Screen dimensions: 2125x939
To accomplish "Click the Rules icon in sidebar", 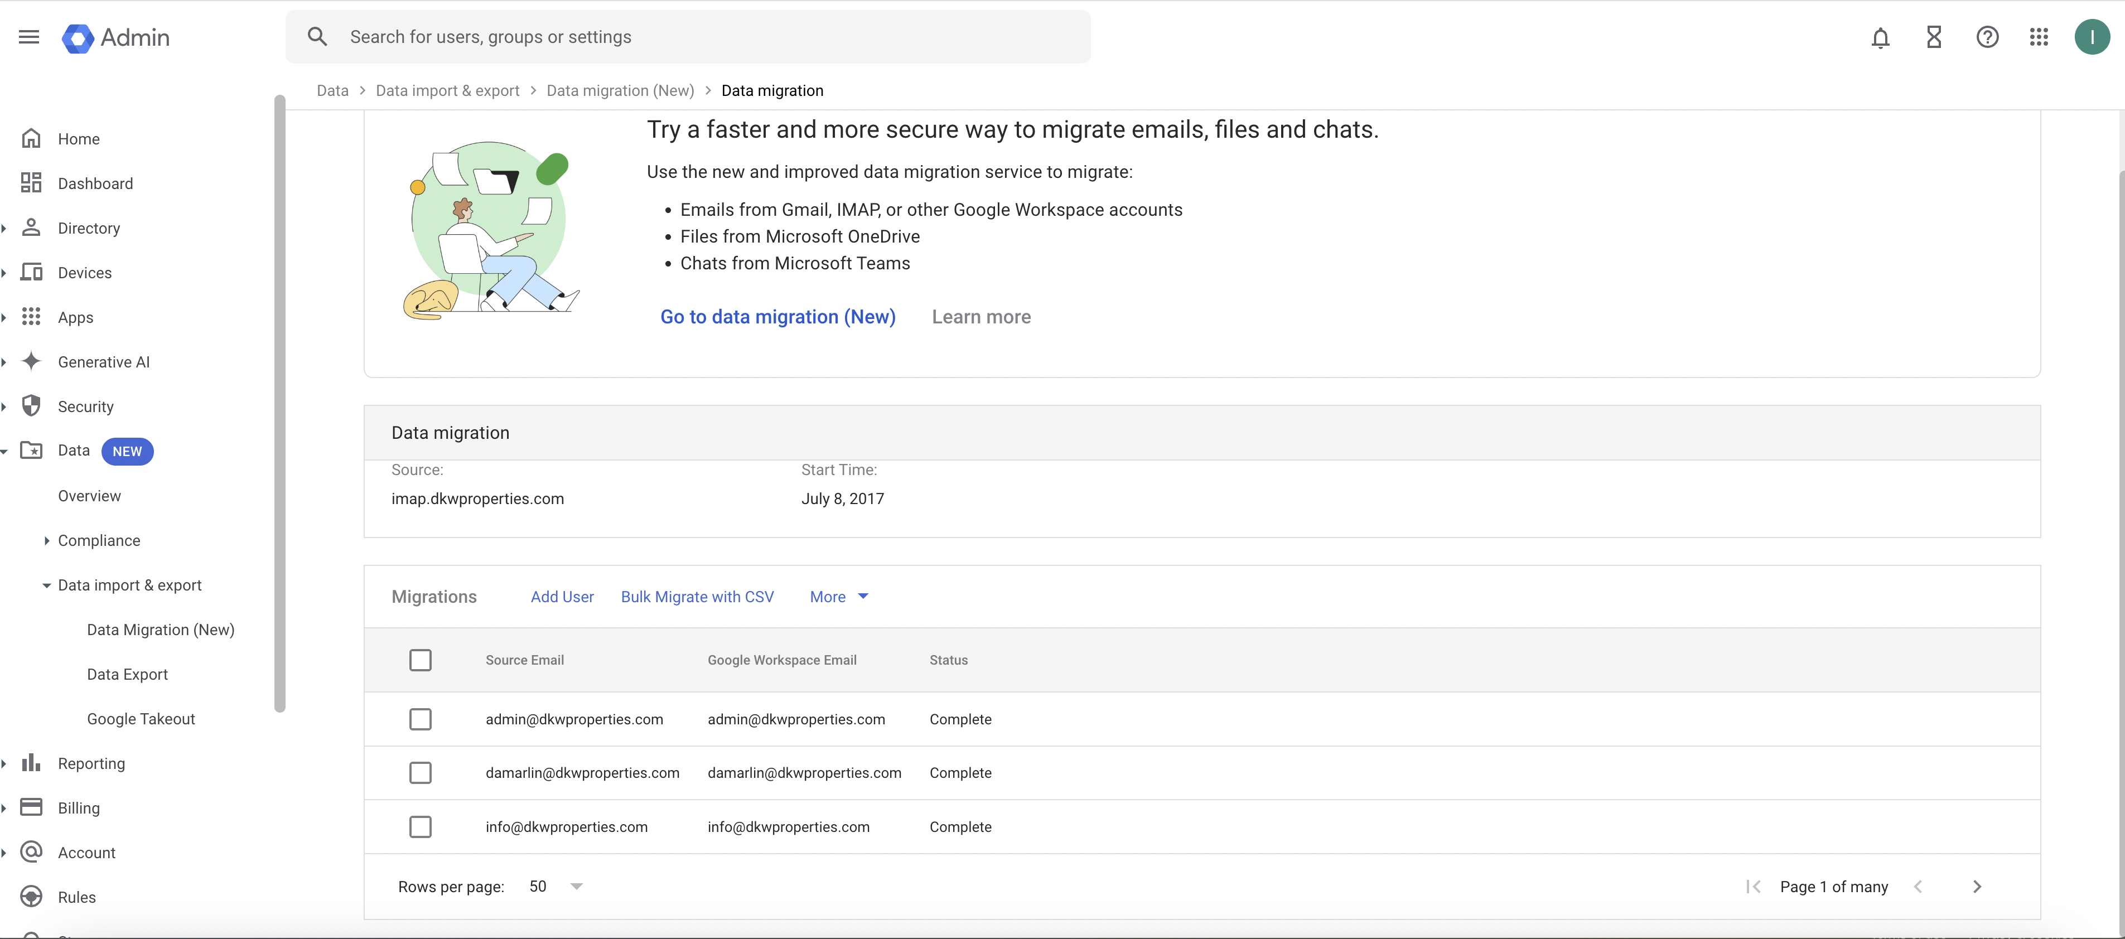I will pyautogui.click(x=31, y=896).
